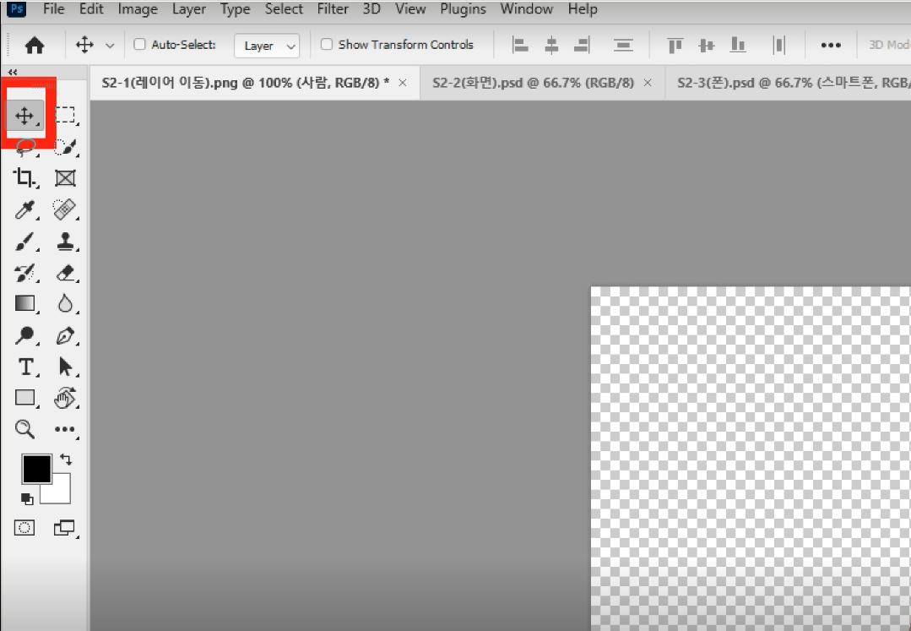911x631 pixels.
Task: Click Move tool icon in options bar
Action: [x=84, y=45]
